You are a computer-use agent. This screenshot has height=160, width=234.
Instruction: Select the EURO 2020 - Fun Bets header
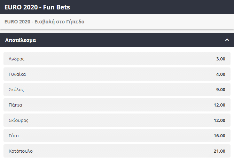point(37,7)
